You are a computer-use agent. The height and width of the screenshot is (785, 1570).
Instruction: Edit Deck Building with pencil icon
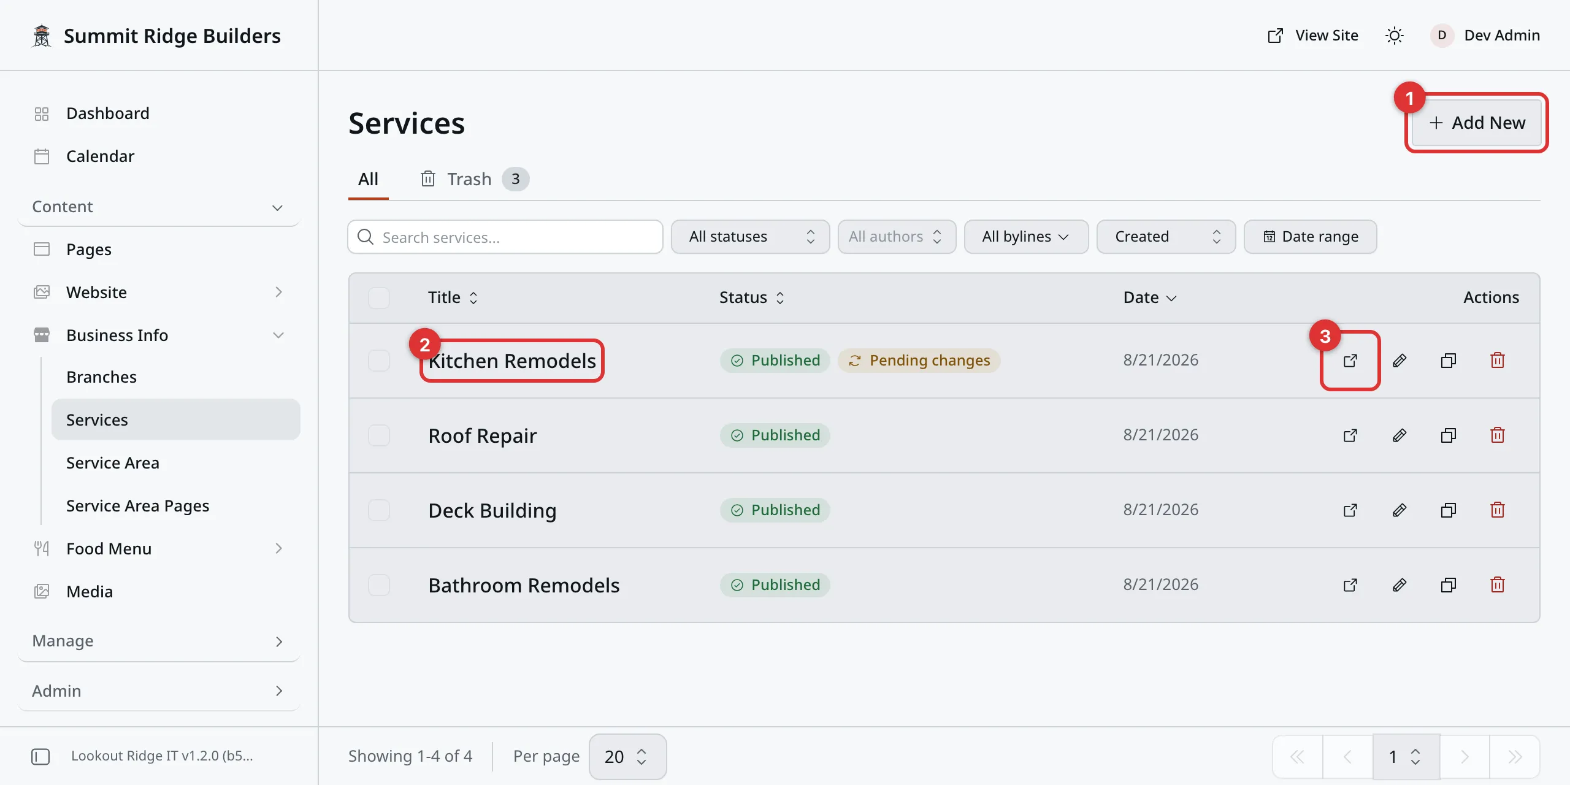coord(1400,510)
